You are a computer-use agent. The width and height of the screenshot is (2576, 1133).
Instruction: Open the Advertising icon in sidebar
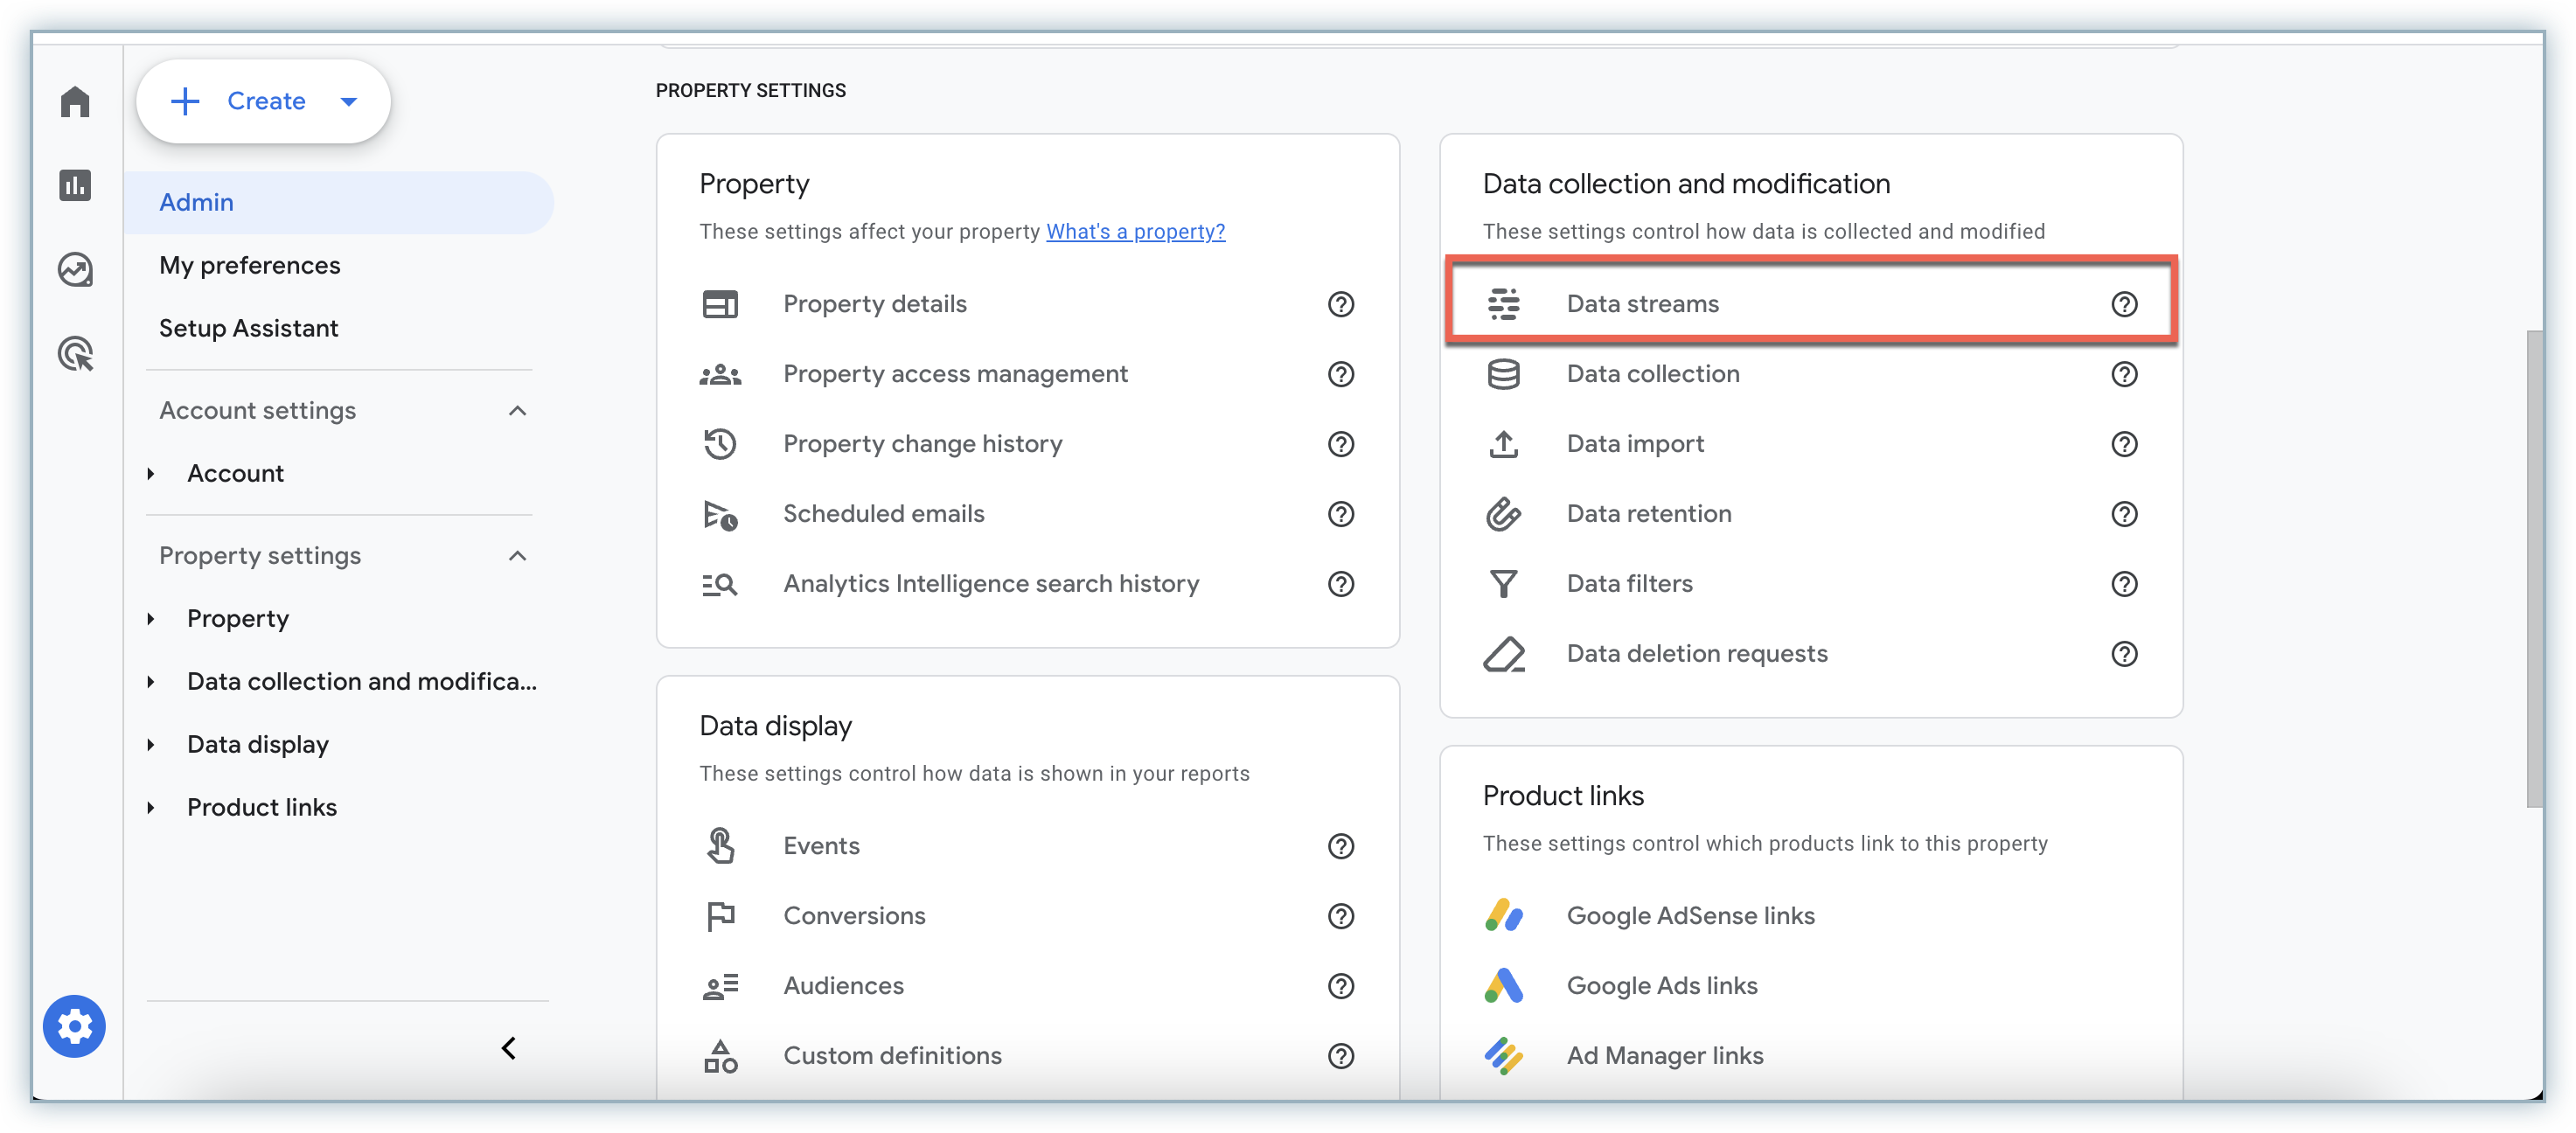click(75, 353)
